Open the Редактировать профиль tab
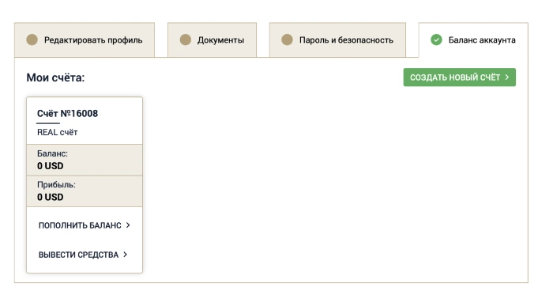Screen dimensions: 538x287 (85, 40)
